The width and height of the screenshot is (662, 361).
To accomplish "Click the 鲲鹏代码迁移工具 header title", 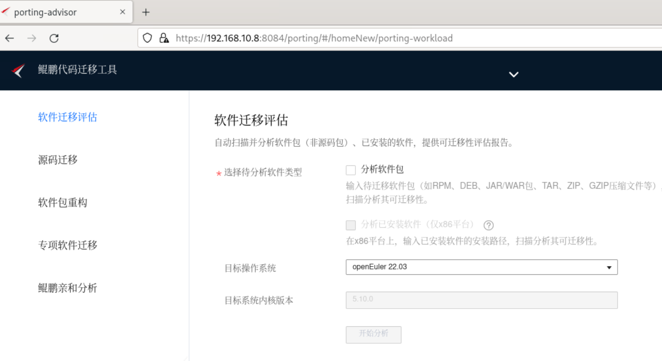I will click(77, 70).
